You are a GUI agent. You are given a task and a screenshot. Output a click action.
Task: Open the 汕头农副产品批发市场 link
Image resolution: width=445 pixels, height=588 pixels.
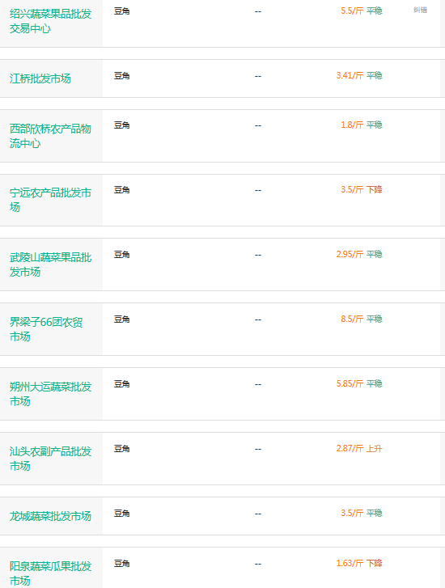click(51, 459)
